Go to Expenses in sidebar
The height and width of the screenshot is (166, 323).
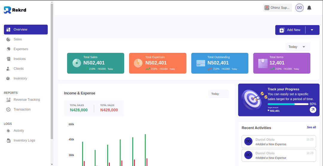(x=21, y=49)
